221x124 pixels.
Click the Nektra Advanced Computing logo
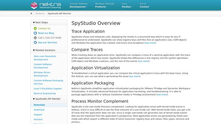46,5
